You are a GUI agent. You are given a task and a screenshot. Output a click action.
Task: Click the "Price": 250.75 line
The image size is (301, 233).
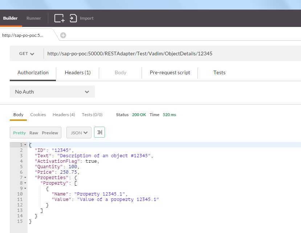pos(57,172)
